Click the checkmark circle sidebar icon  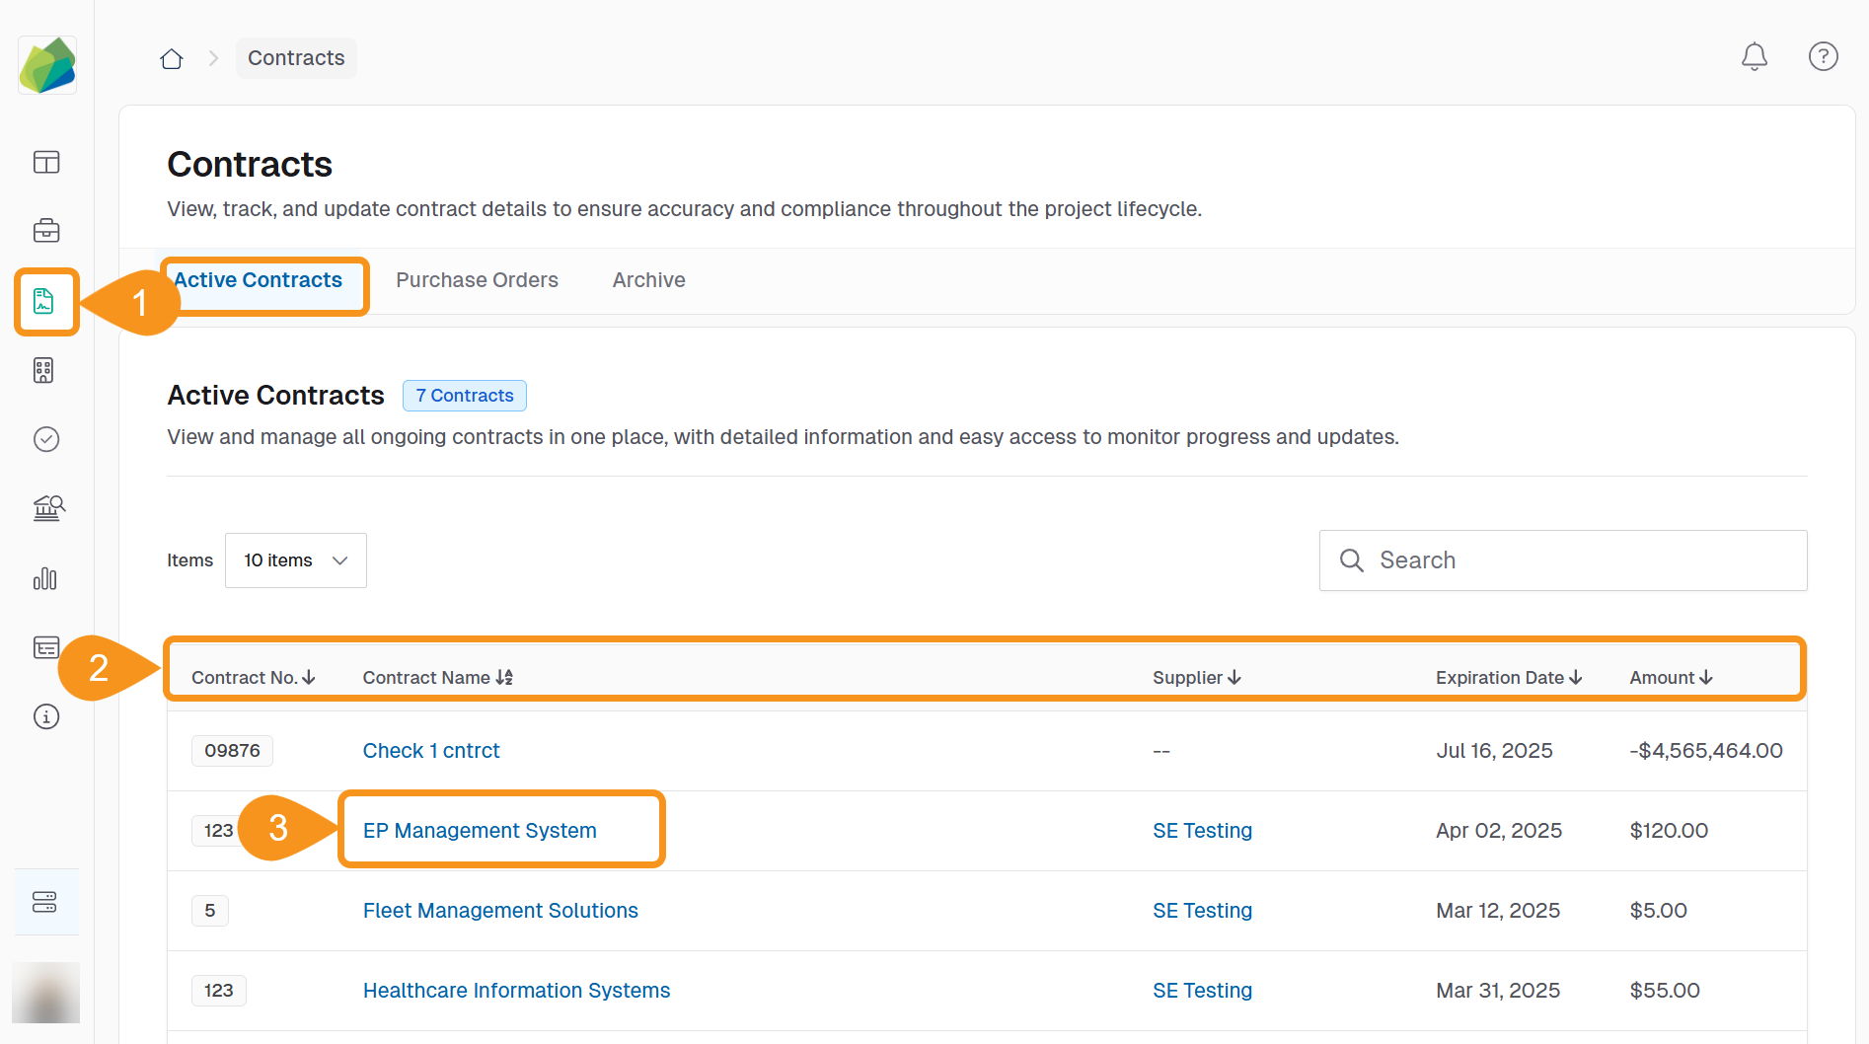tap(46, 439)
